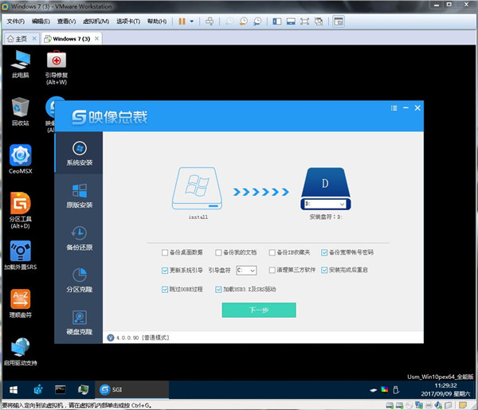Enable 清理第三方软件 checkbox
This screenshot has height=410, width=478.
coord(272,270)
